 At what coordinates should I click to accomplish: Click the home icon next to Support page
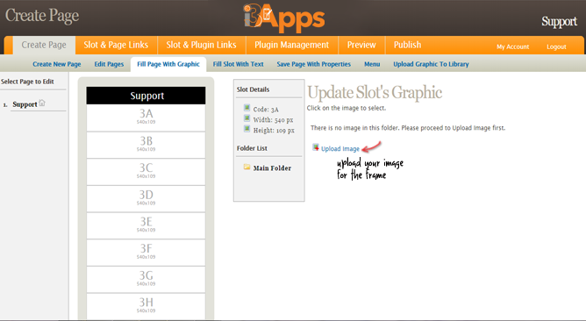(x=42, y=103)
